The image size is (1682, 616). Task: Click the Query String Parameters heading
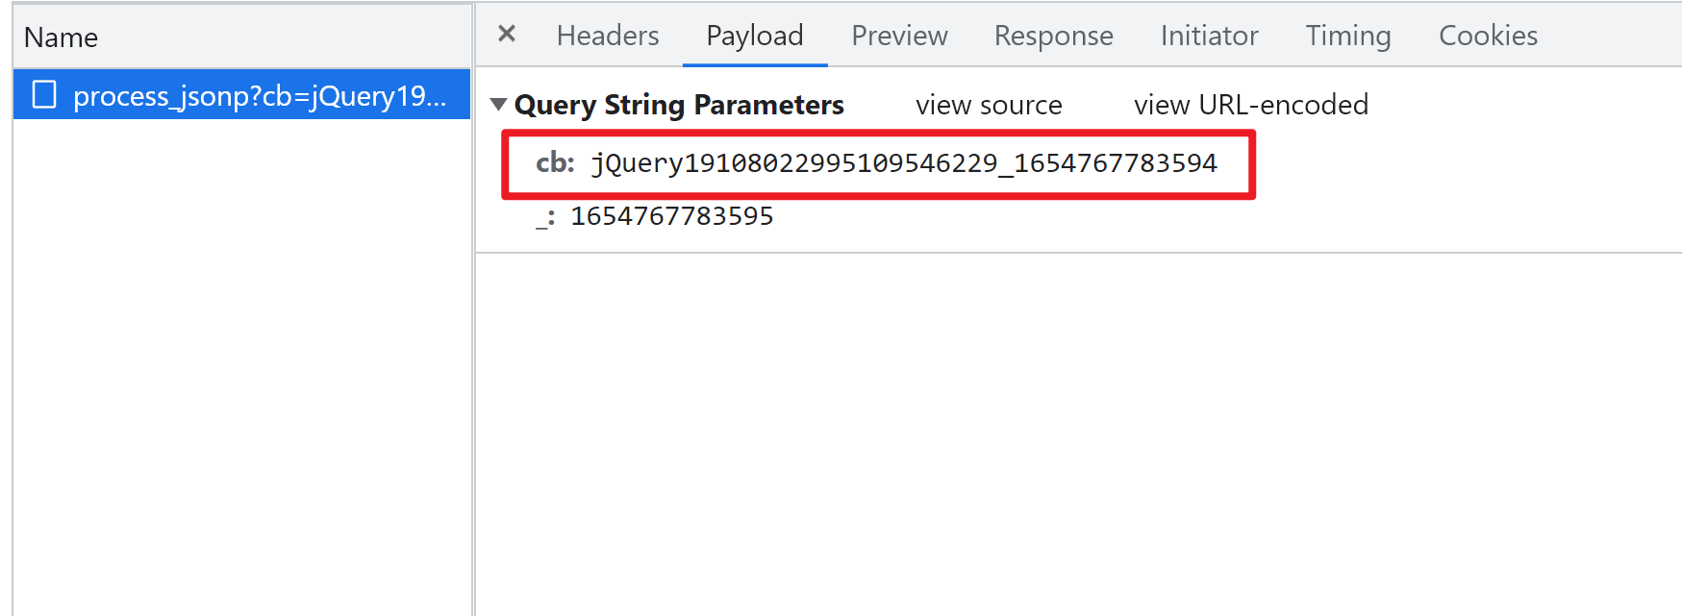tap(679, 105)
